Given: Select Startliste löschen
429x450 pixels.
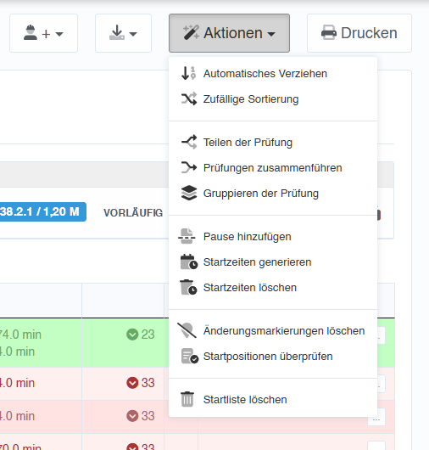Looking at the screenshot, I should tap(273, 400).
